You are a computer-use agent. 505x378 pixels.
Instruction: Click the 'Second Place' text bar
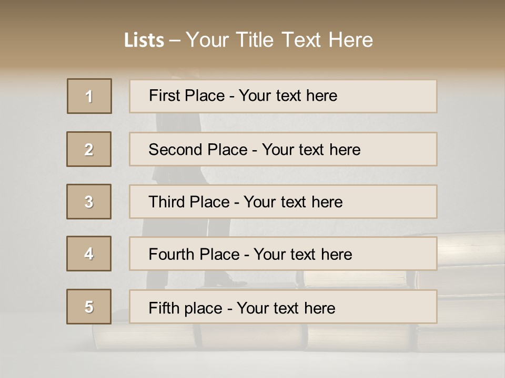pyautogui.click(x=283, y=149)
